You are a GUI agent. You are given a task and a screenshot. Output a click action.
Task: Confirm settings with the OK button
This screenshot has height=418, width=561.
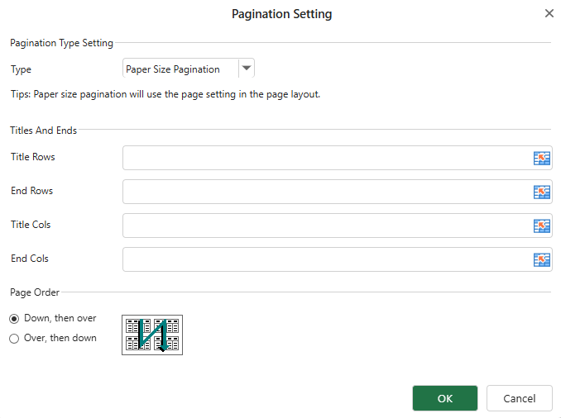tap(444, 398)
